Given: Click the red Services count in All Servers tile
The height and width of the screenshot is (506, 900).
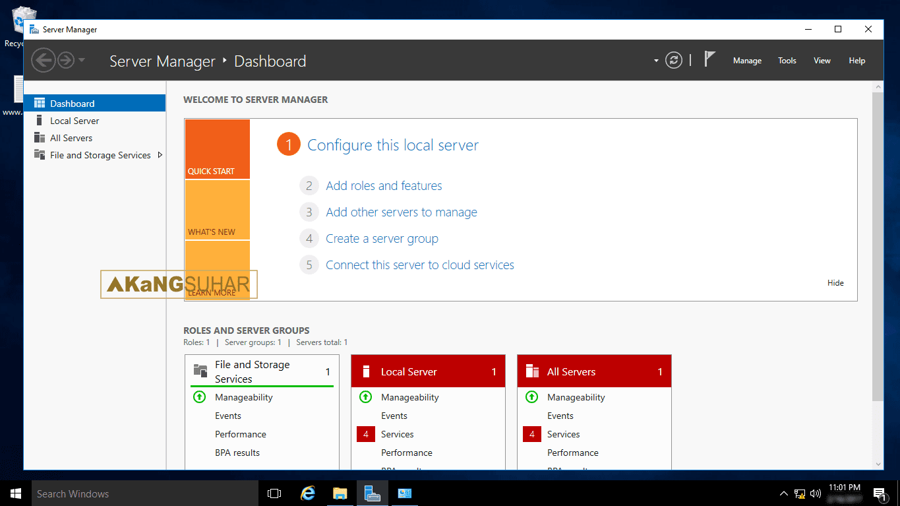Looking at the screenshot, I should click(532, 434).
